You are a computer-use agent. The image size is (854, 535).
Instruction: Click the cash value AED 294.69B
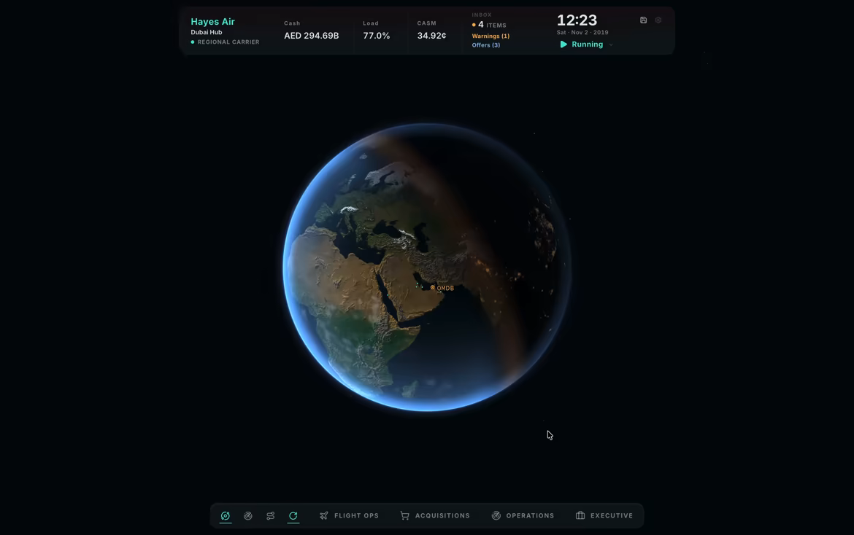tap(312, 35)
